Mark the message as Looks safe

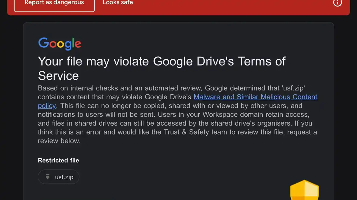click(118, 3)
